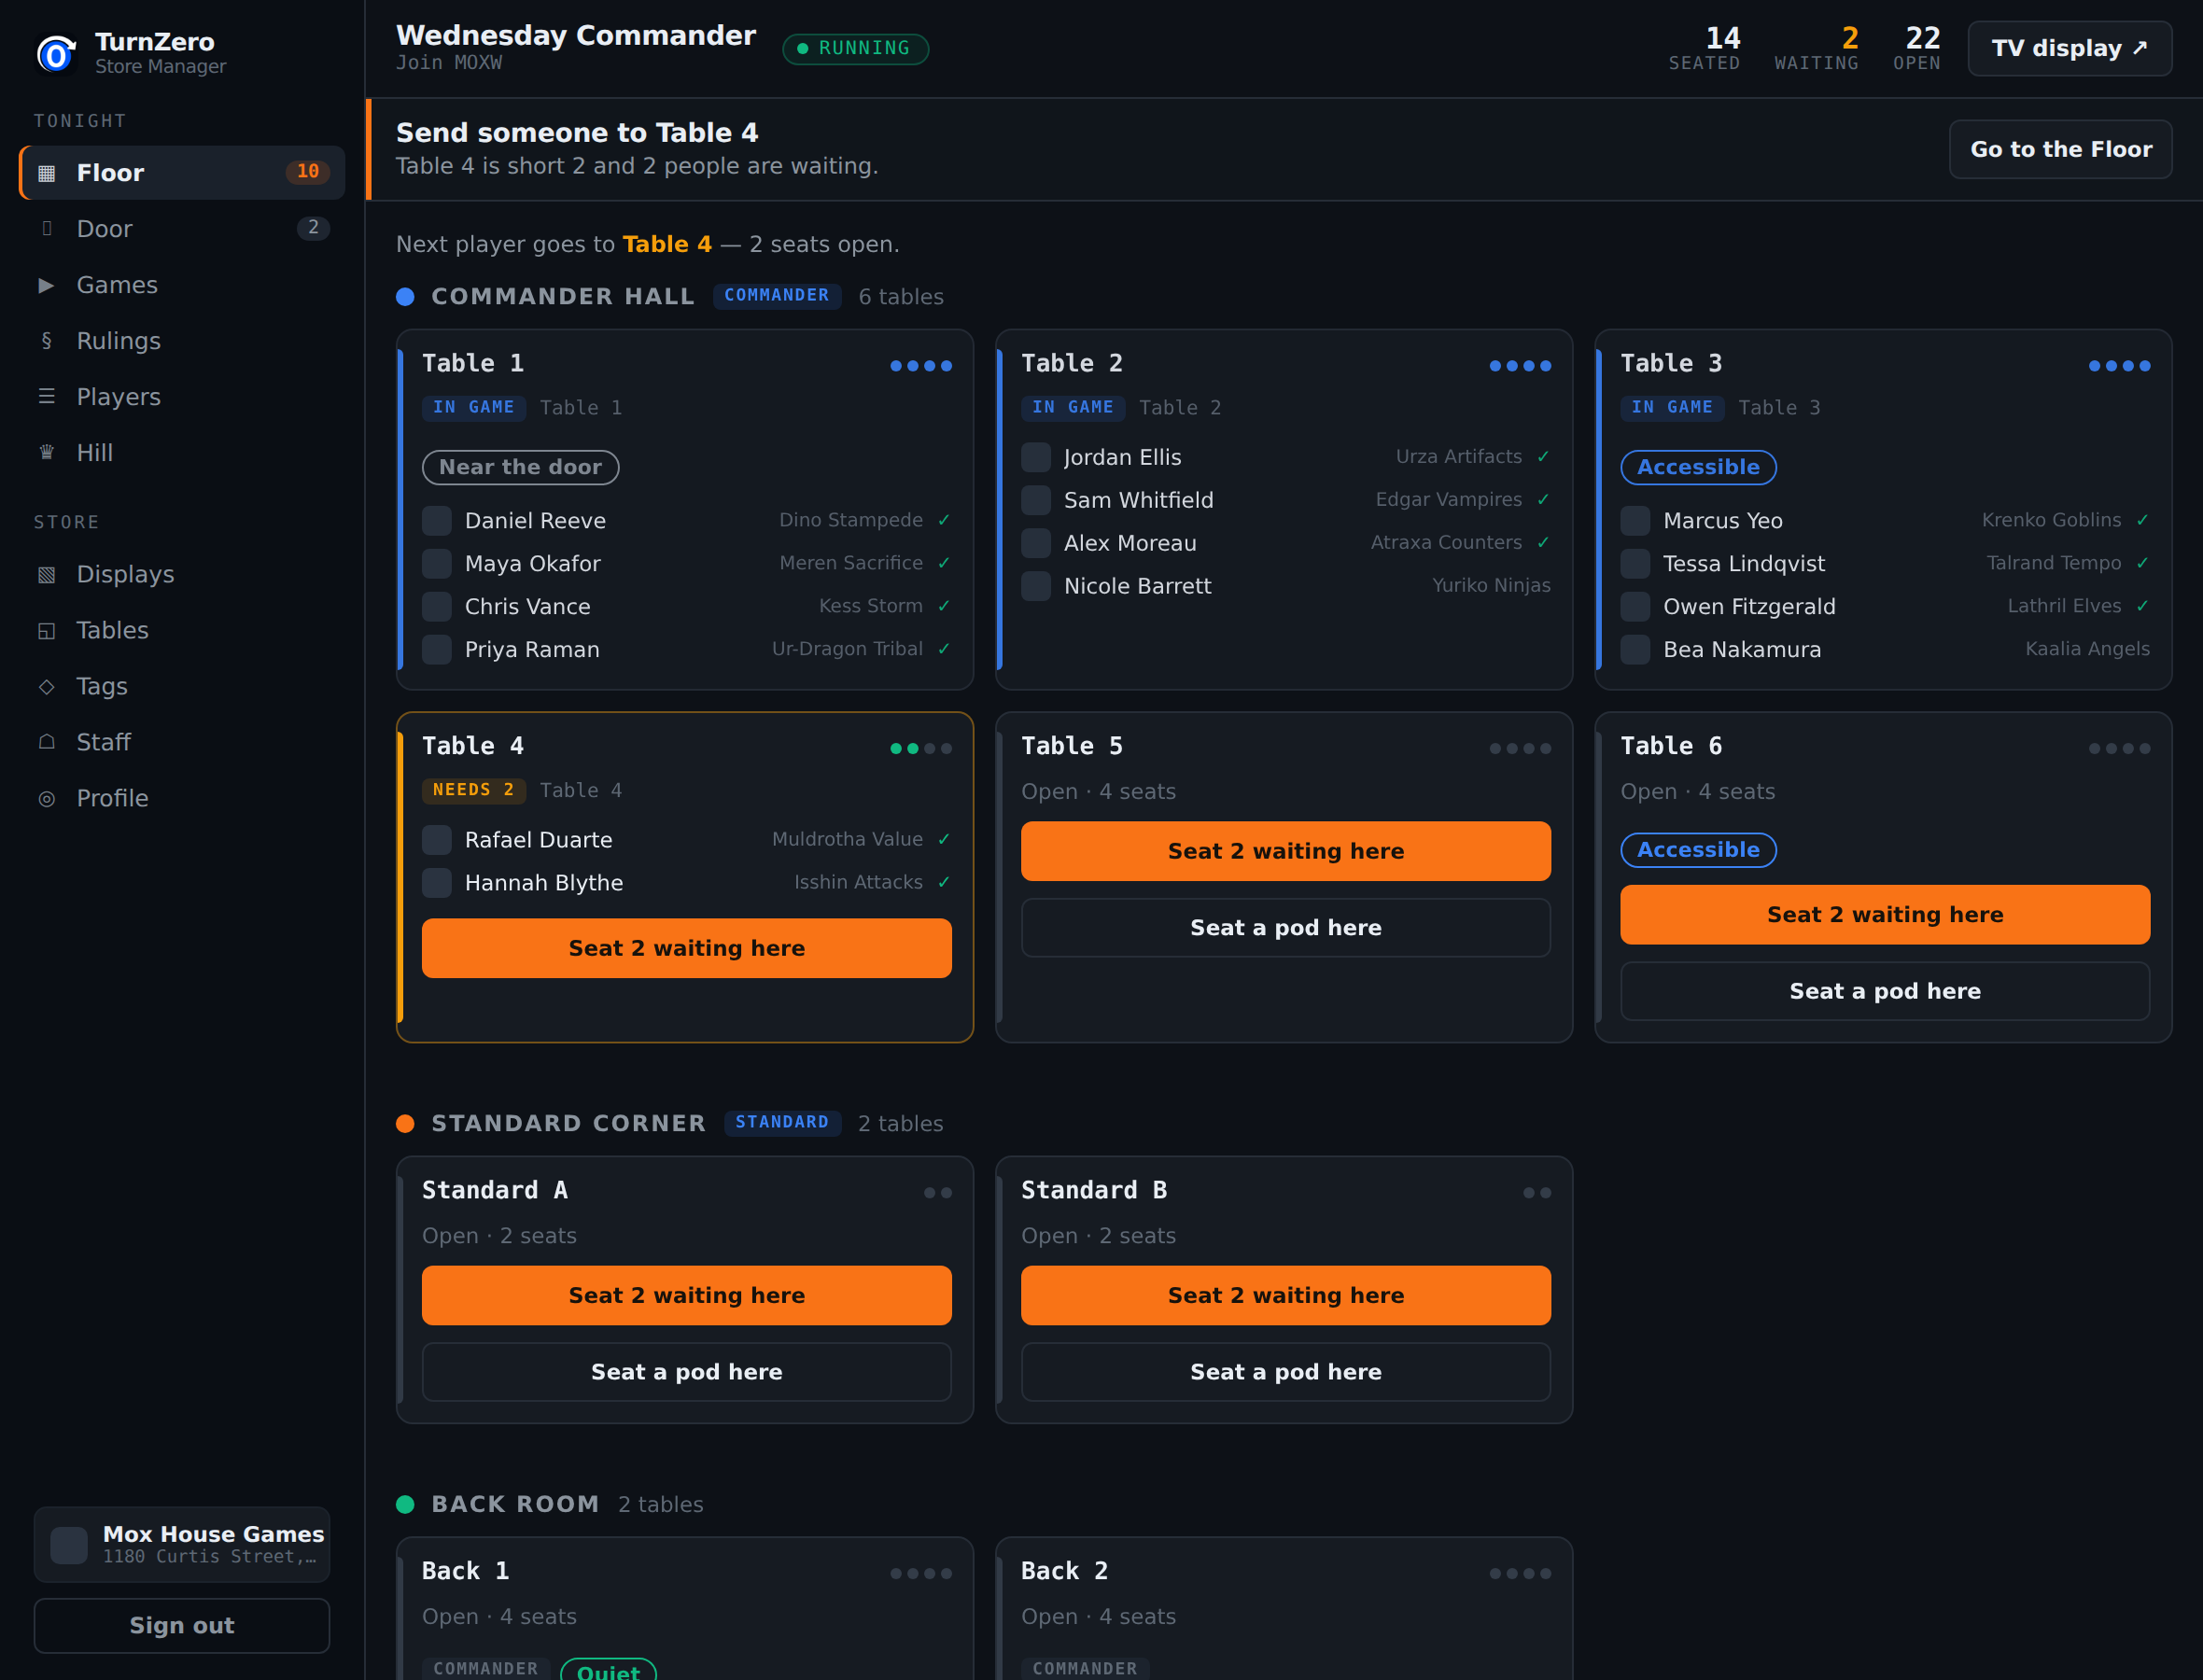Click the seat dots on Table 3

(2119, 366)
